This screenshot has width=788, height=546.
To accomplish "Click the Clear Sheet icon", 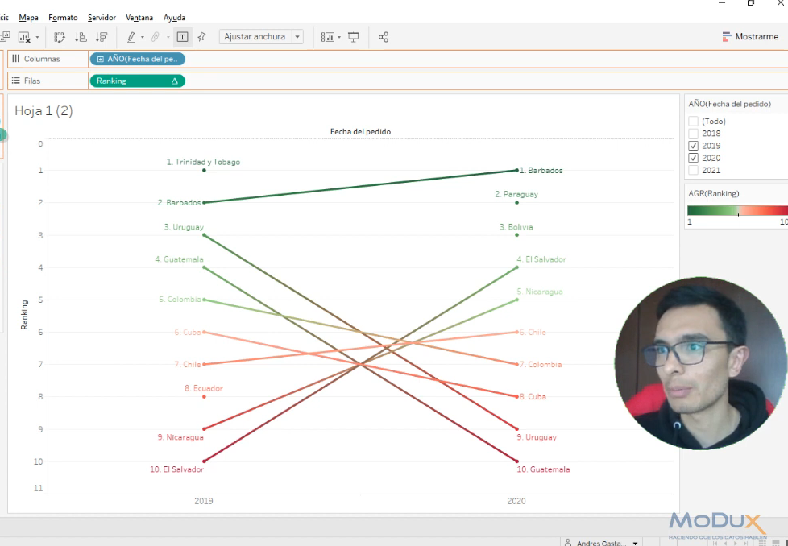I will pos(26,36).
